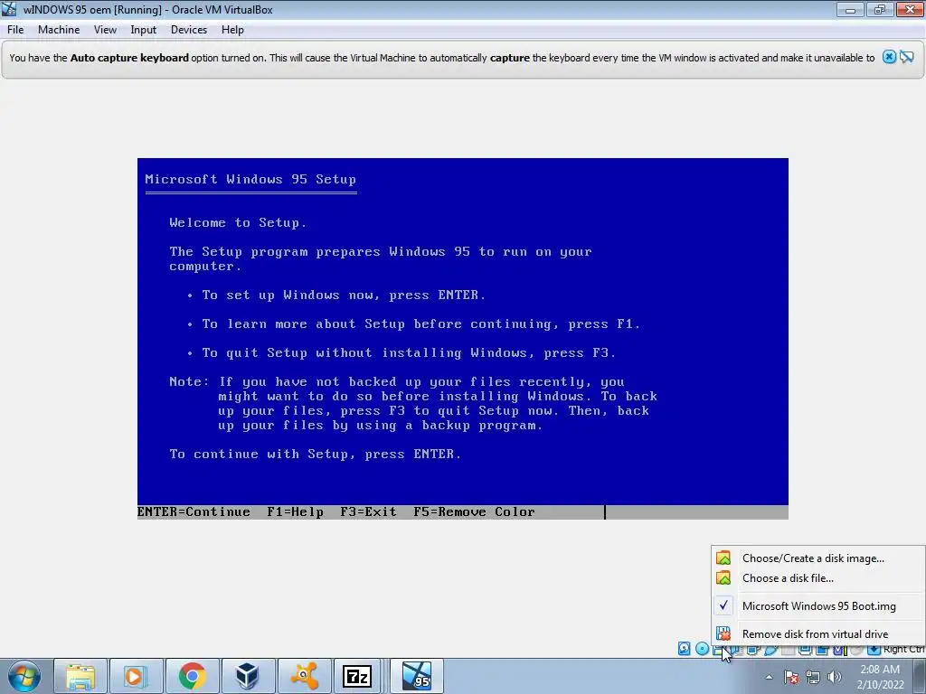
Task: Switch to the Windows 95 VM taskbar button
Action: click(x=417, y=676)
